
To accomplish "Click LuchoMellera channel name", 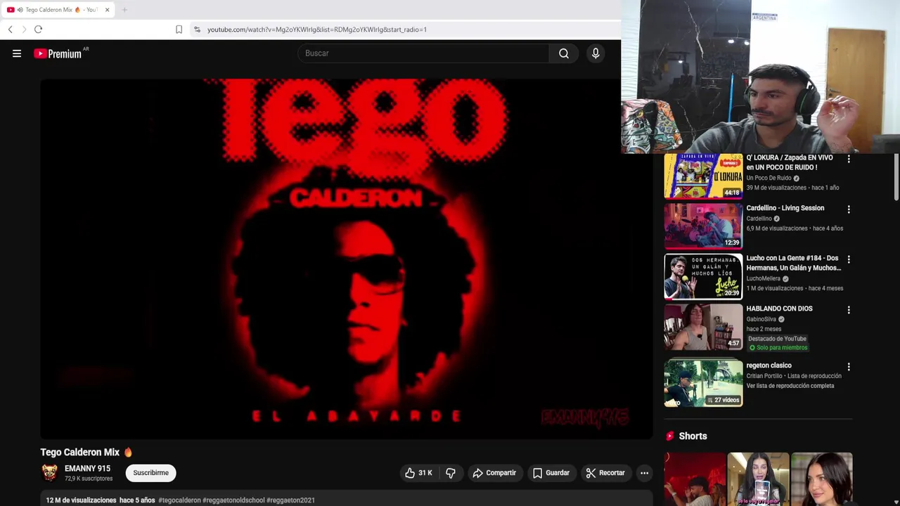I will click(x=763, y=279).
